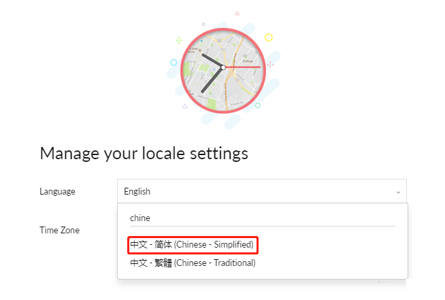This screenshot has width=445, height=300.
Task: Click the "Manage your locale settings" heading
Action: pos(144,152)
